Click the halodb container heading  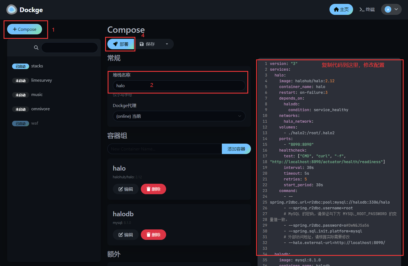pyautogui.click(x=123, y=214)
